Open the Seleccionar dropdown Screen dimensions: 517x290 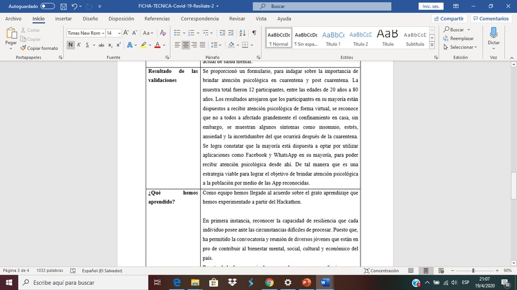click(461, 47)
